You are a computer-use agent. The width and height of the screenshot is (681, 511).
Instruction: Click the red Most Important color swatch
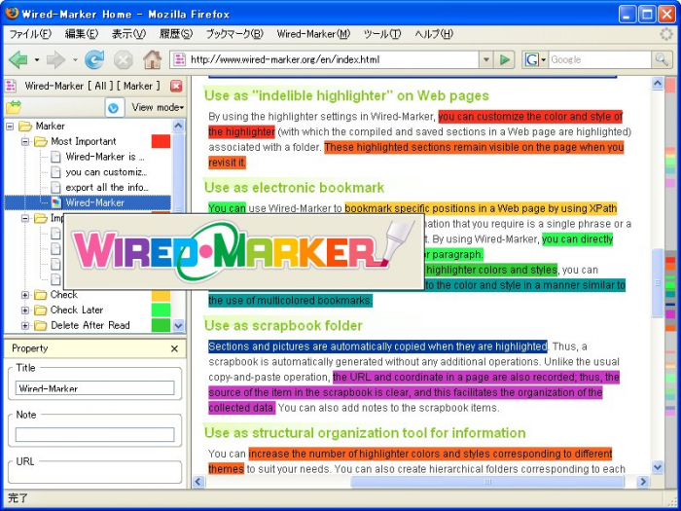point(161,141)
